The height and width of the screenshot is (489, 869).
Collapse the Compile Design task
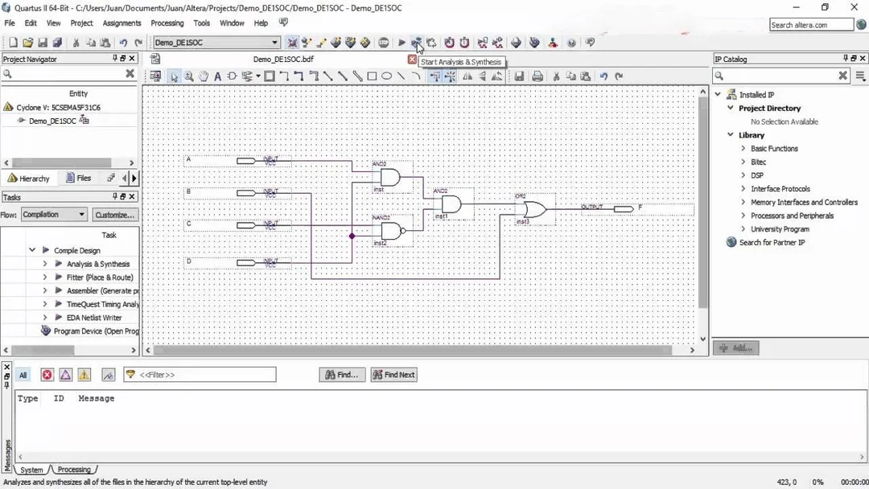[32, 250]
